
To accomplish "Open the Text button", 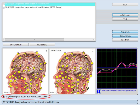I will [125, 19].
